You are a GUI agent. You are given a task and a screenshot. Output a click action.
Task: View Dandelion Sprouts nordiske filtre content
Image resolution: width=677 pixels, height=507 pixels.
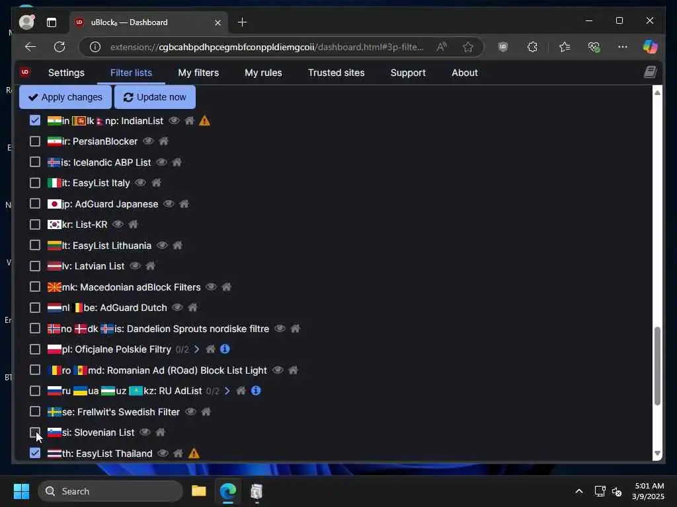[280, 329]
